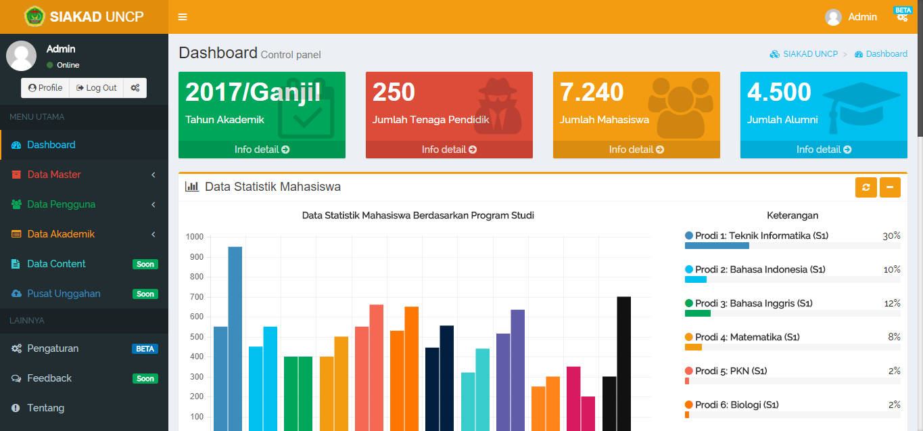Open the Data Content menu item
The image size is (923, 431).
point(84,264)
